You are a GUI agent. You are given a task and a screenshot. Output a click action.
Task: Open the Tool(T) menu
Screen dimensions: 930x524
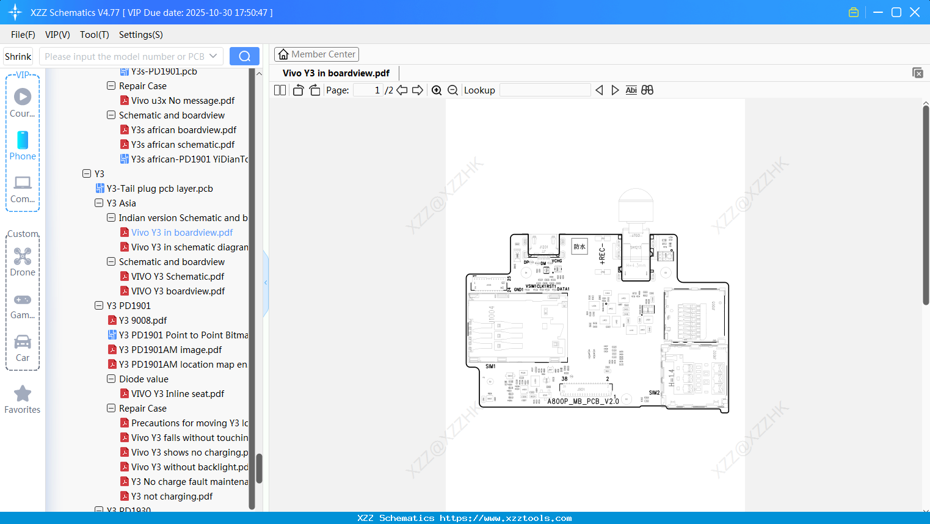(x=94, y=35)
